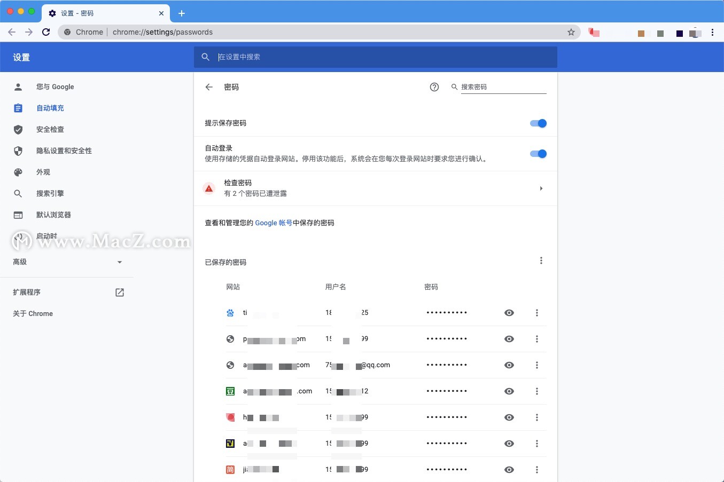The width and height of the screenshot is (724, 482).
Task: Click the red extension icon in toolbar
Action: (594, 32)
